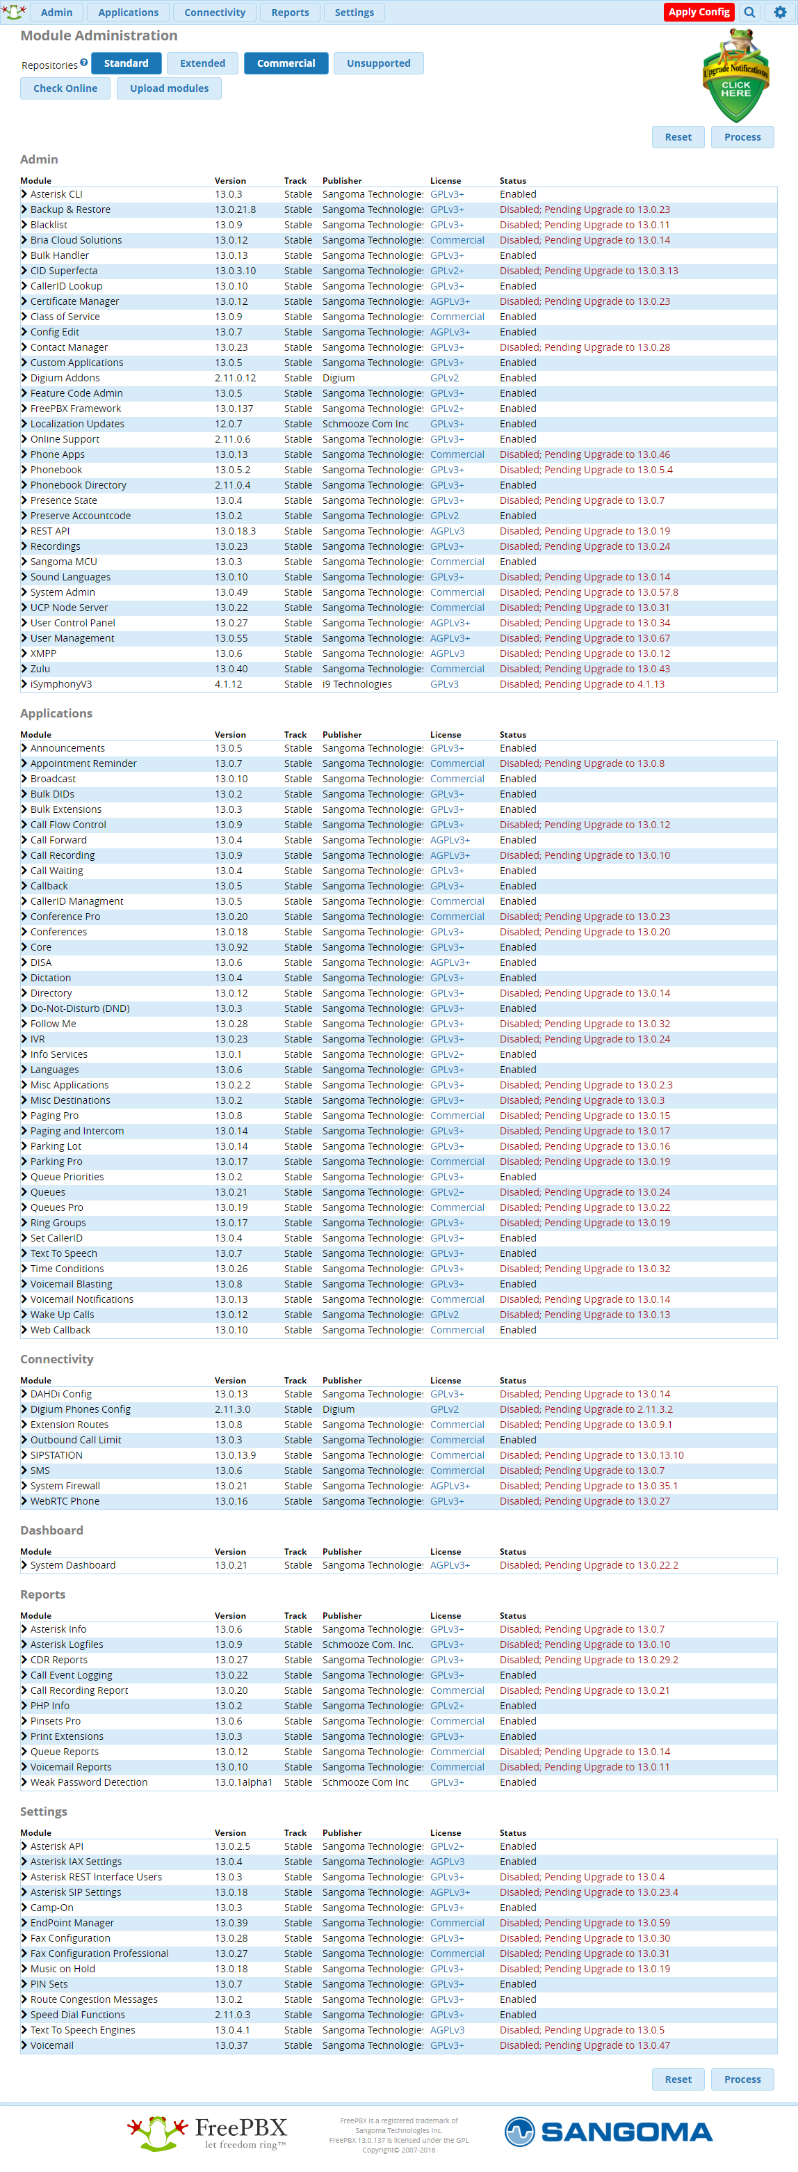This screenshot has height=2172, width=798.
Task: Click the Certificate Manager module name
Action: [x=75, y=302]
